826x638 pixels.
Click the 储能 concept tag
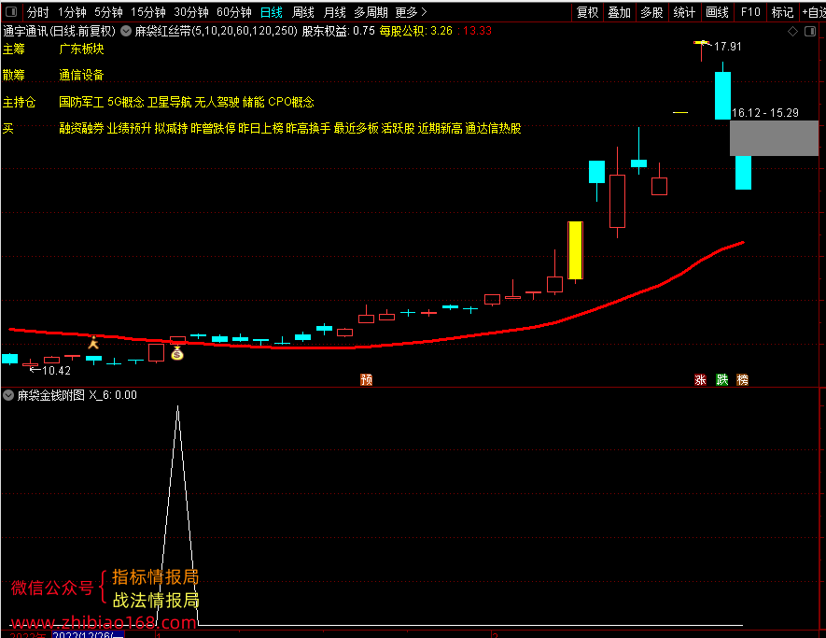click(x=253, y=102)
